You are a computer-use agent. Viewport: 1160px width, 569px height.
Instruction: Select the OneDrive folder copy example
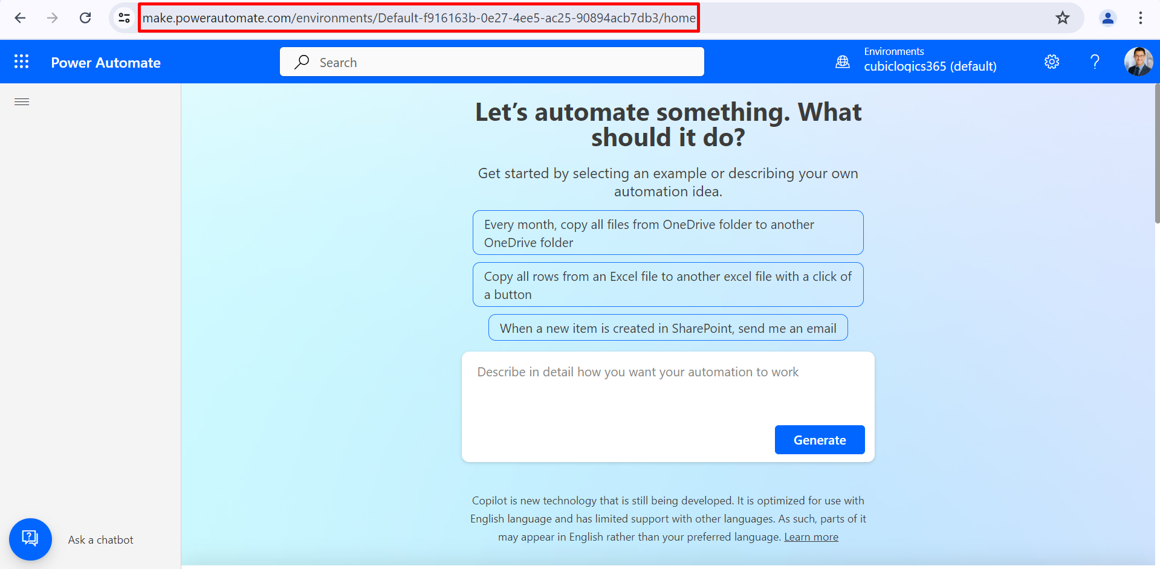click(668, 233)
